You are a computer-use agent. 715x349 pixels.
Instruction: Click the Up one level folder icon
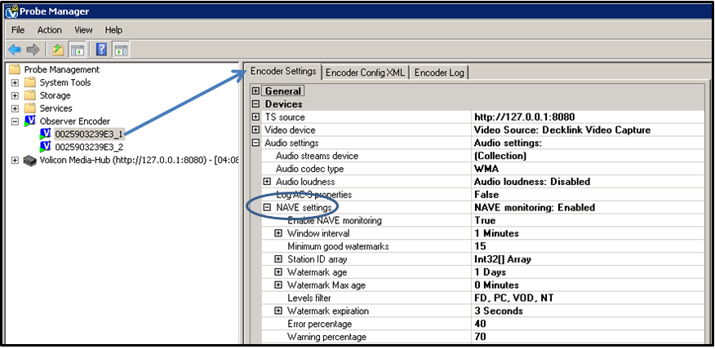(x=58, y=50)
